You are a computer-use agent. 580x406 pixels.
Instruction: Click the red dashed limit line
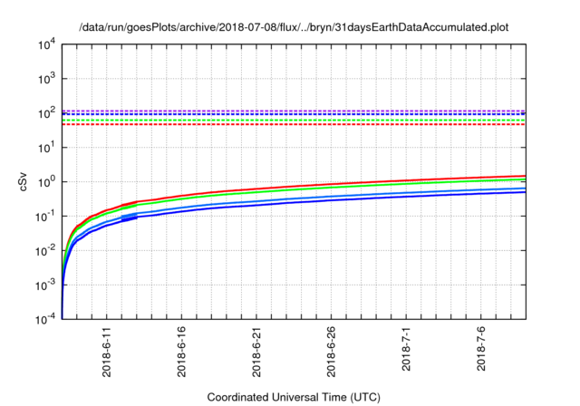point(294,124)
